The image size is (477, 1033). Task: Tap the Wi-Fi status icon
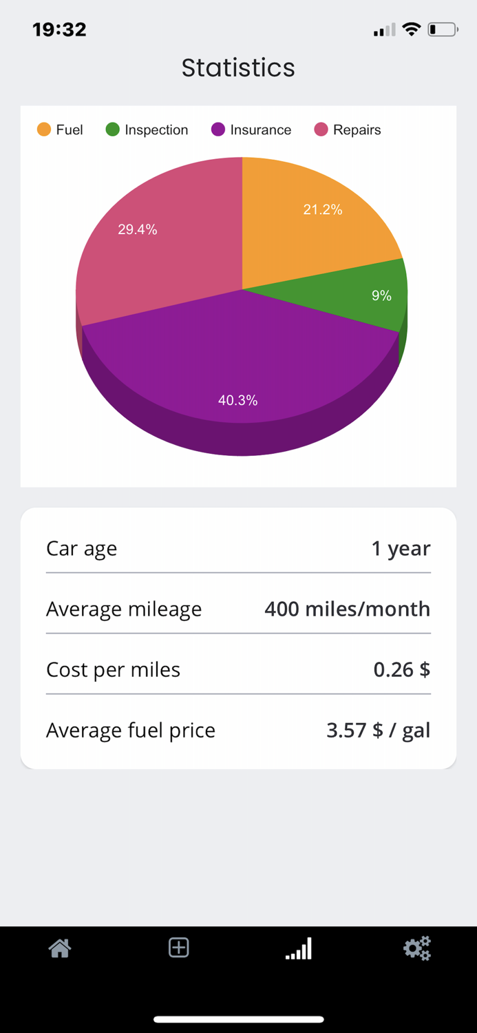pos(411,29)
